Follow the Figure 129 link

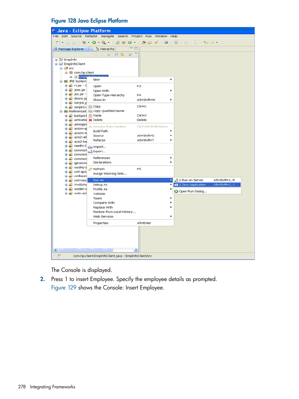point(64,288)
